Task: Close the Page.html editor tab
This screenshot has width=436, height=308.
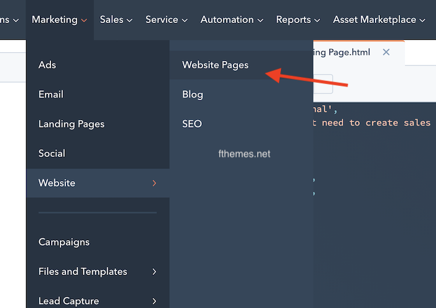Action: 386,52
